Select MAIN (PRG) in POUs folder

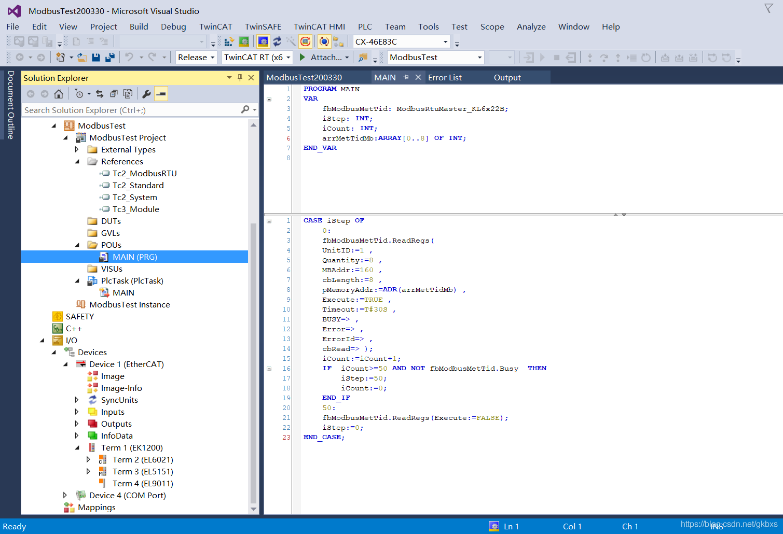pyautogui.click(x=135, y=257)
